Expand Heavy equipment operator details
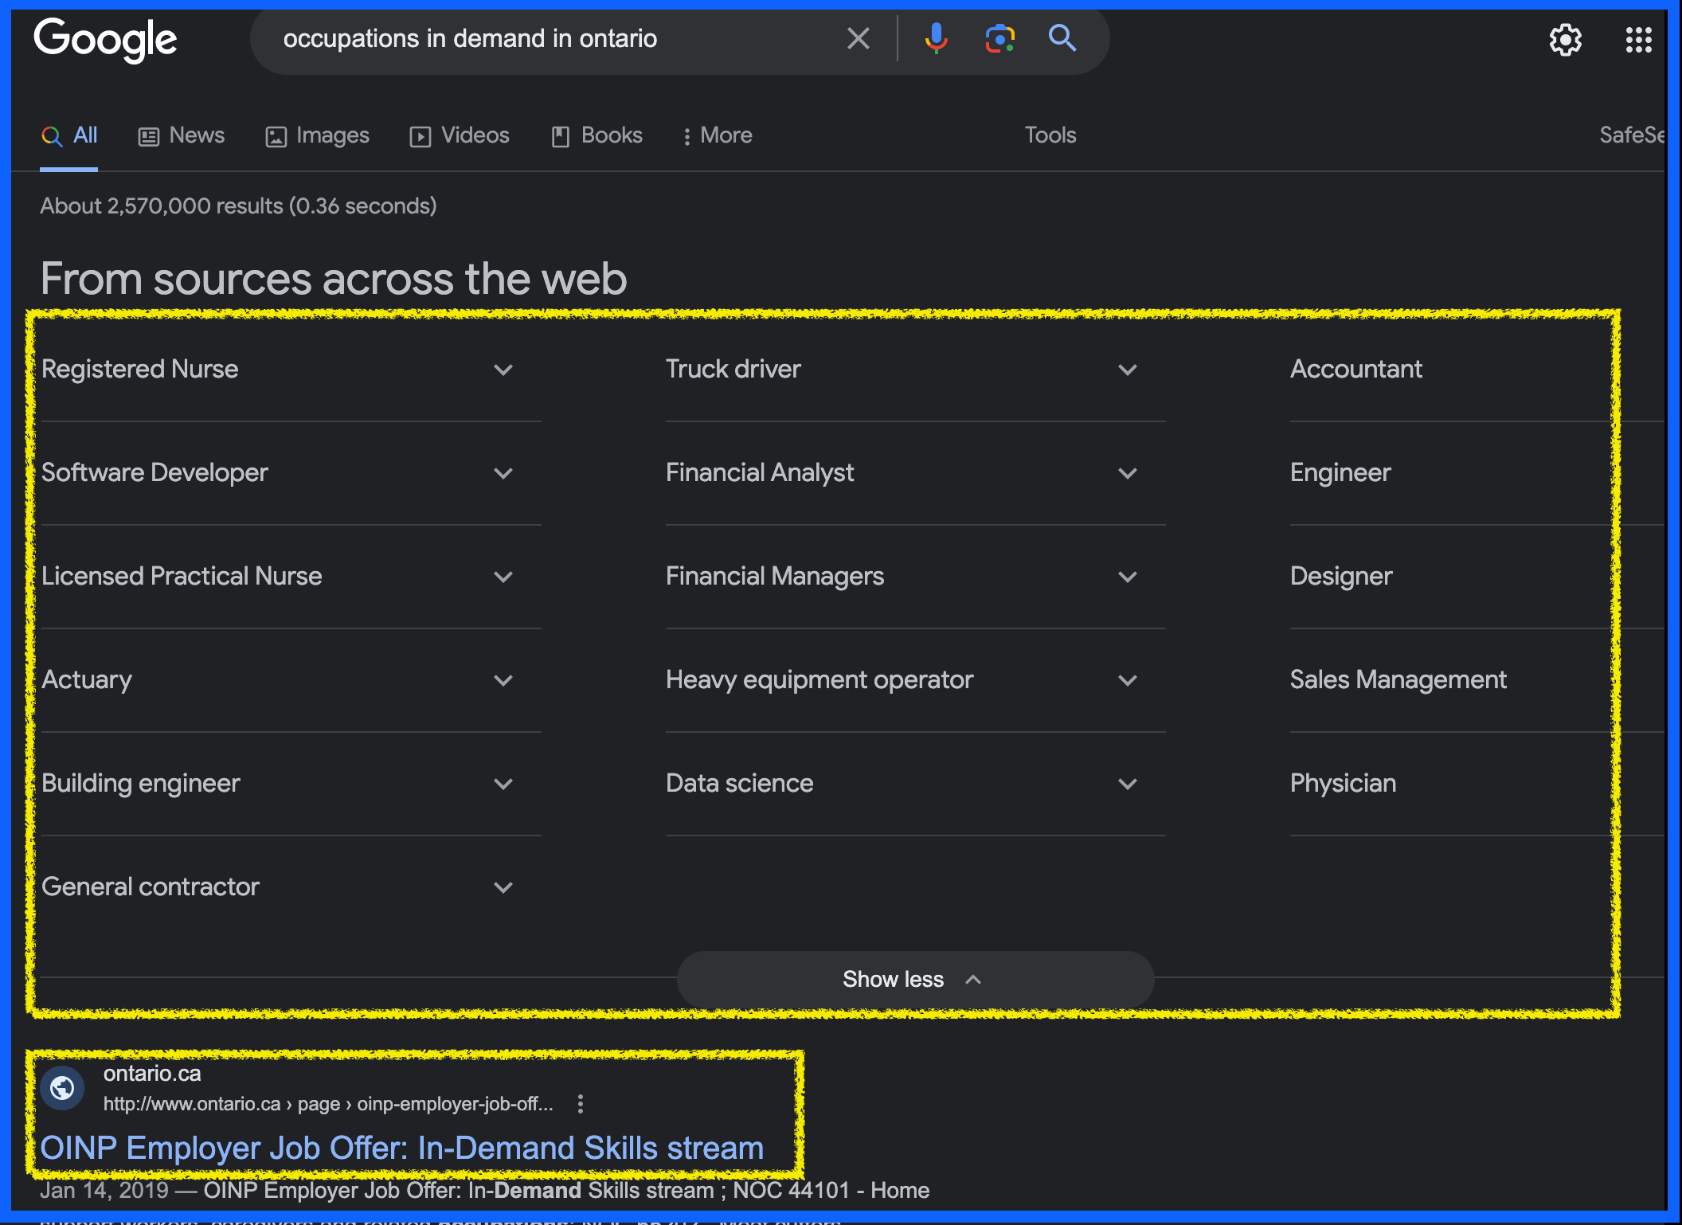This screenshot has width=1682, height=1225. 1127,680
